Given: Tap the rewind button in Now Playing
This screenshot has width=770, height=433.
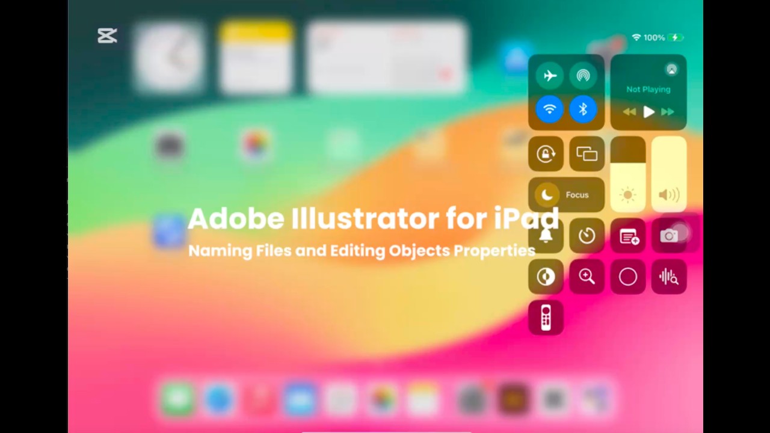Looking at the screenshot, I should (x=629, y=112).
